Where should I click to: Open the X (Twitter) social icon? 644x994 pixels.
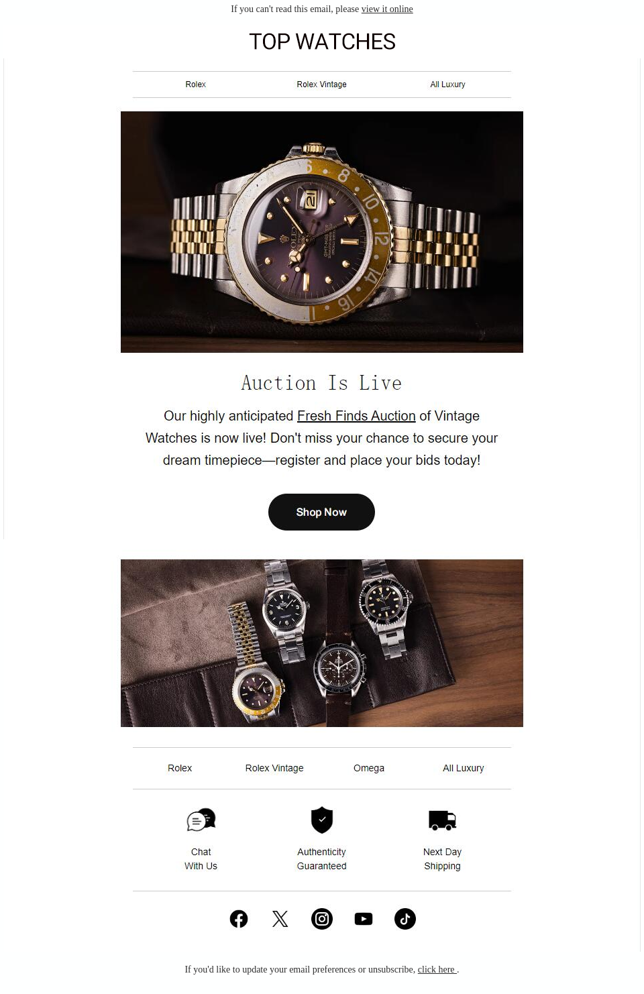point(280,919)
